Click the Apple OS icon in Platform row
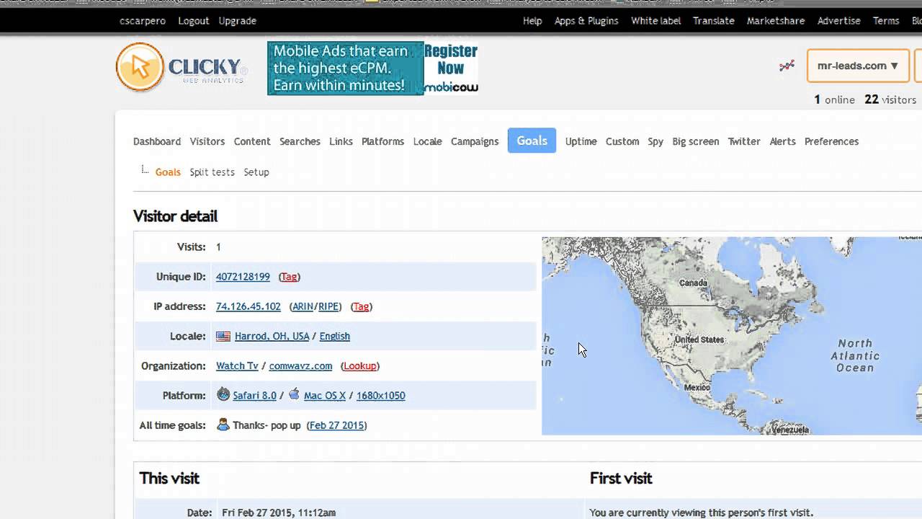Viewport: 922px width, 519px height. pyautogui.click(x=294, y=394)
